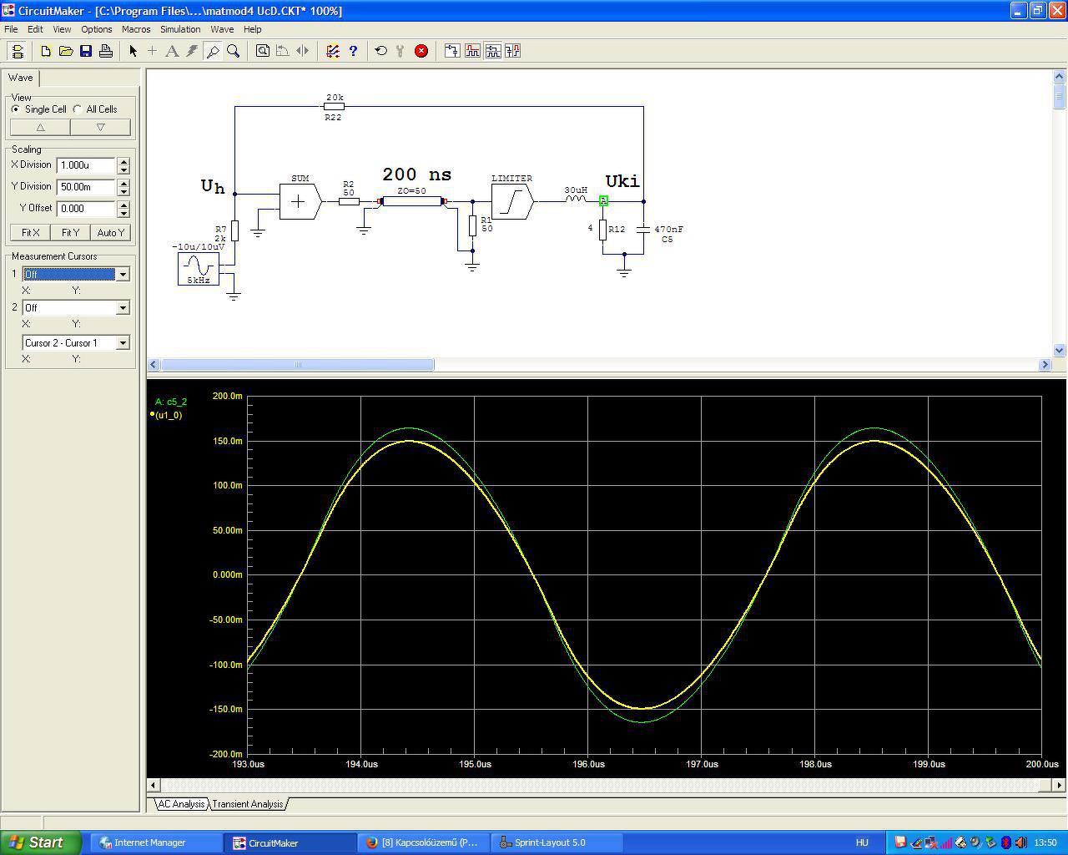Select the Probe tool
Viewport: 1068px width, 855px height.
pos(213,51)
